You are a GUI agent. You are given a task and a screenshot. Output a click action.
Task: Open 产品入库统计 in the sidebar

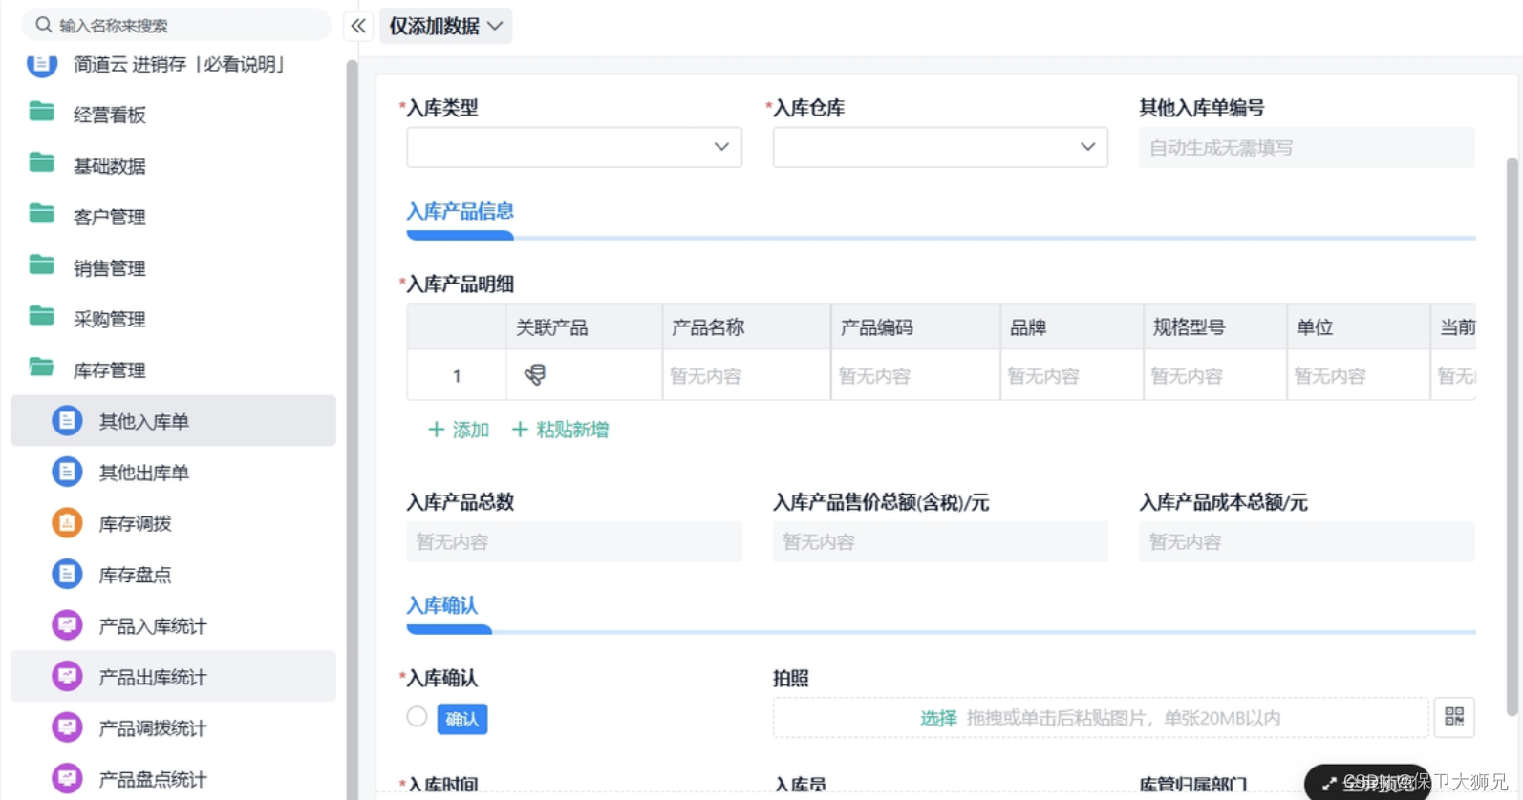[173, 625]
